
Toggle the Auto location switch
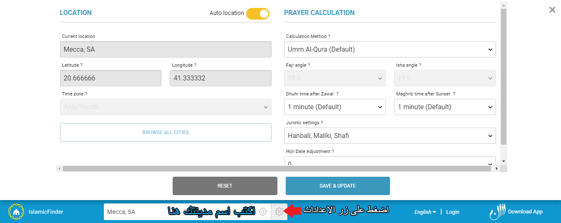(258, 13)
